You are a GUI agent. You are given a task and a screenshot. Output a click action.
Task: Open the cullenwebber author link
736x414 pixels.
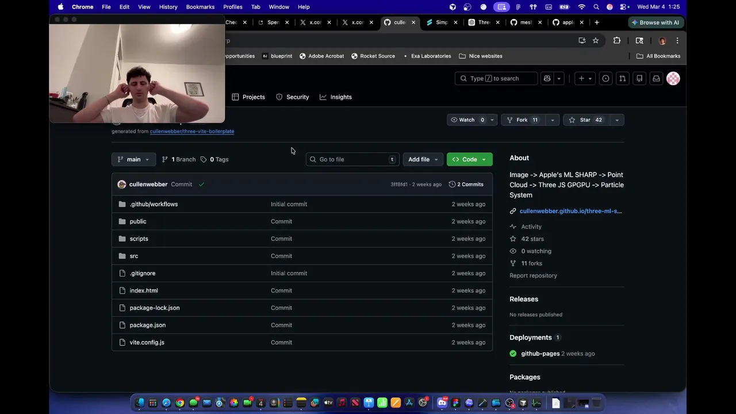(148, 184)
